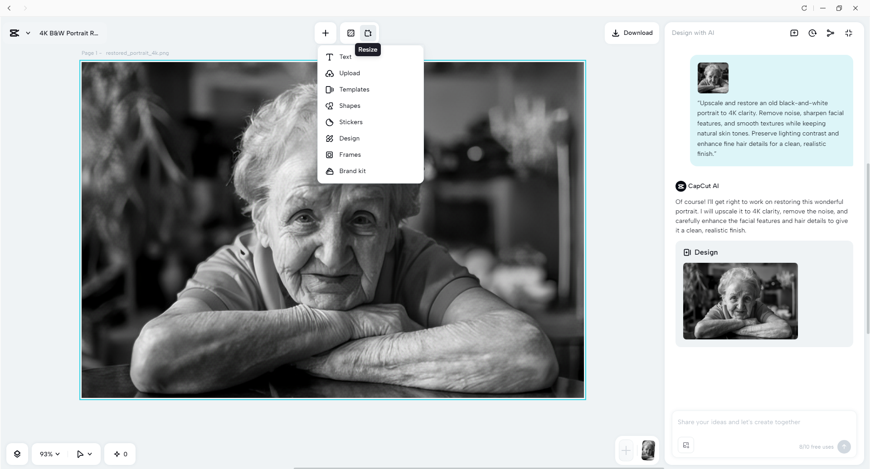Image resolution: width=870 pixels, height=469 pixels.
Task: Choose Upload from the add menu
Action: pos(370,73)
